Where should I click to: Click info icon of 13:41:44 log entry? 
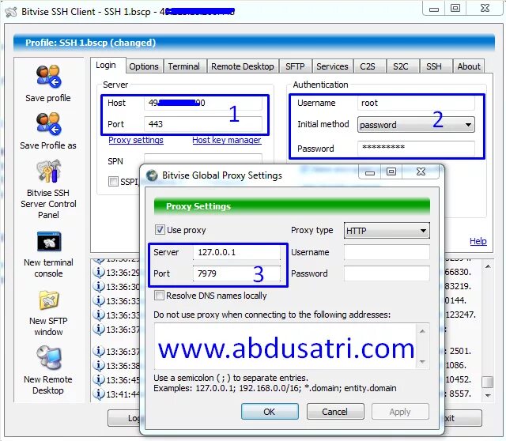pyautogui.click(x=99, y=394)
